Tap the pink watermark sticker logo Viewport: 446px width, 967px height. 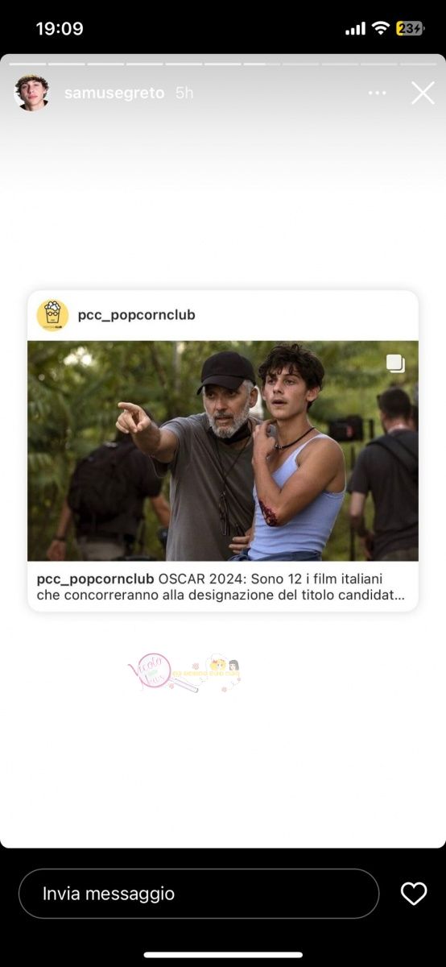[x=184, y=673]
